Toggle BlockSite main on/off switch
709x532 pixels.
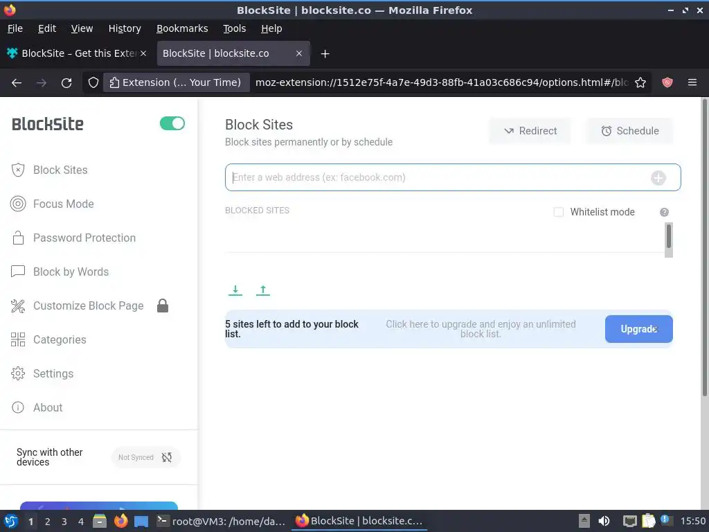click(x=172, y=123)
